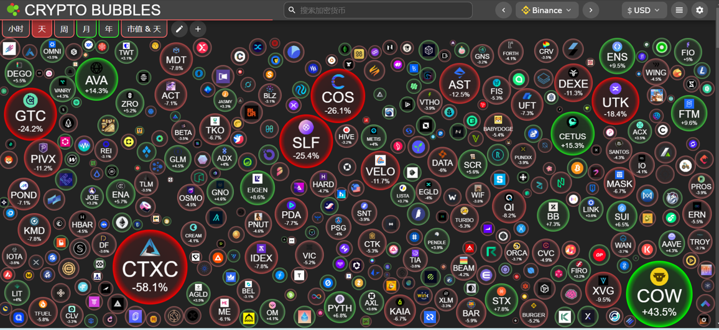The image size is (719, 330).
Task: Select the PYTH +6.8% bubble
Action: pos(340,306)
